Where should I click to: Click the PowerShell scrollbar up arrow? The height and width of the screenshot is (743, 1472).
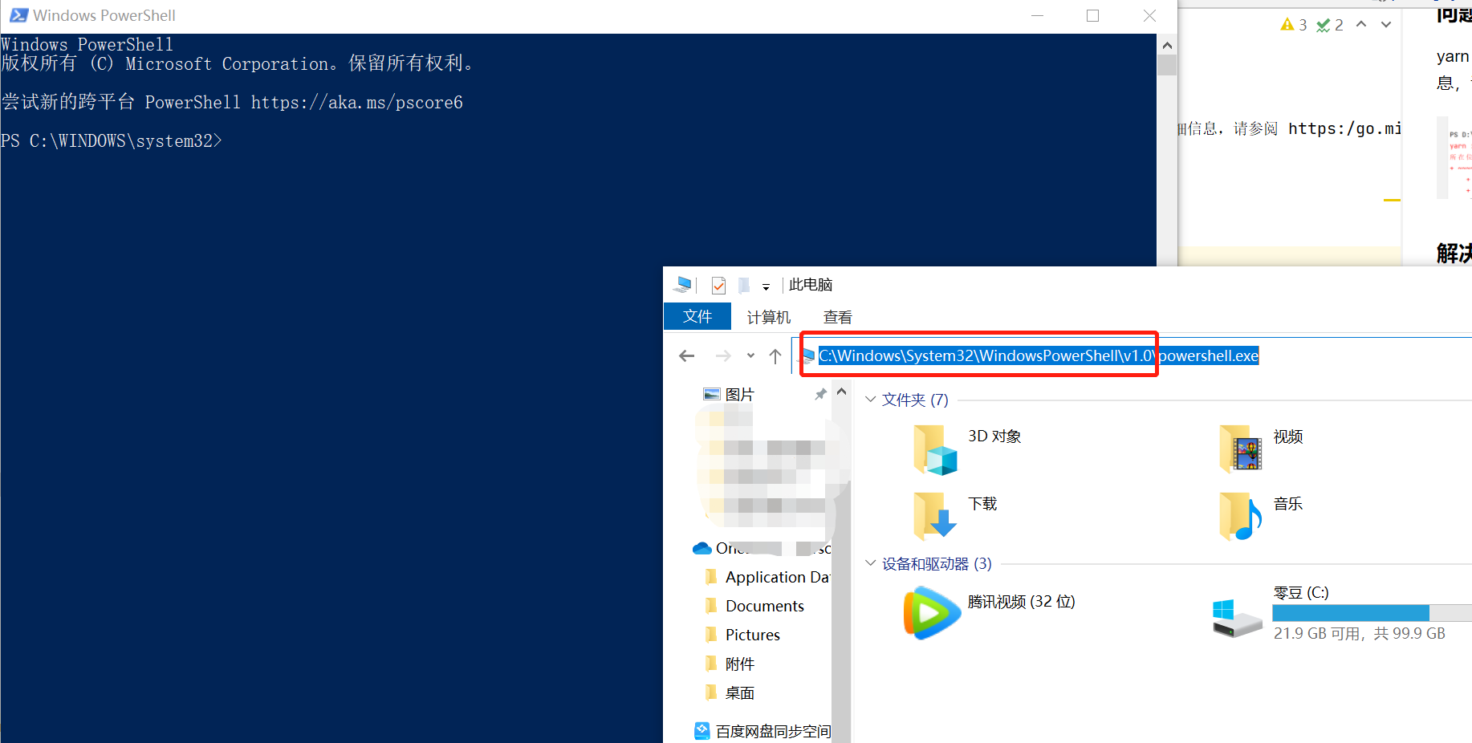click(1167, 45)
